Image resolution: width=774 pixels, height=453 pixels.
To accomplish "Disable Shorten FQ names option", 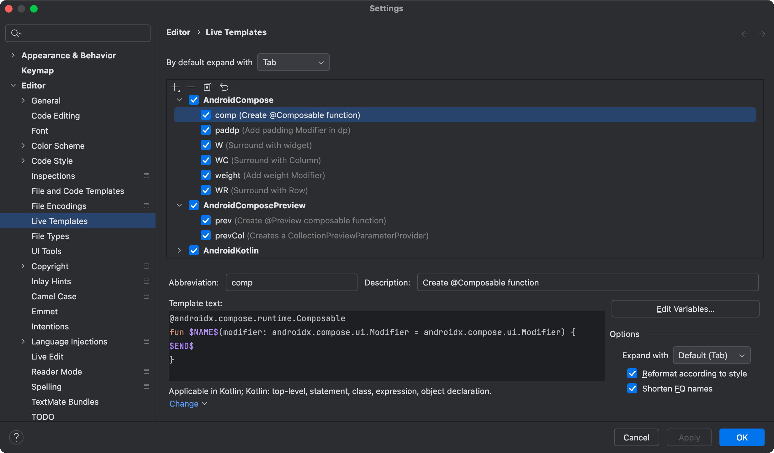I will click(x=632, y=388).
